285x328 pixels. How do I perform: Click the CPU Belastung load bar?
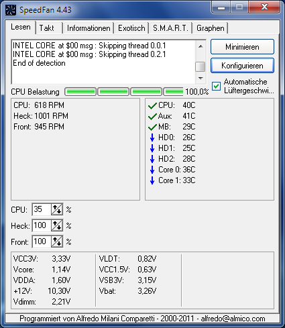point(124,92)
